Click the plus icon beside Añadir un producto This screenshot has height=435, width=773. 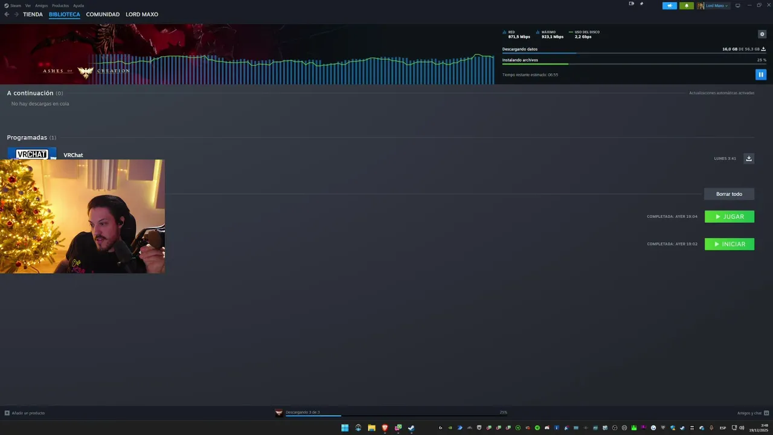point(7,413)
